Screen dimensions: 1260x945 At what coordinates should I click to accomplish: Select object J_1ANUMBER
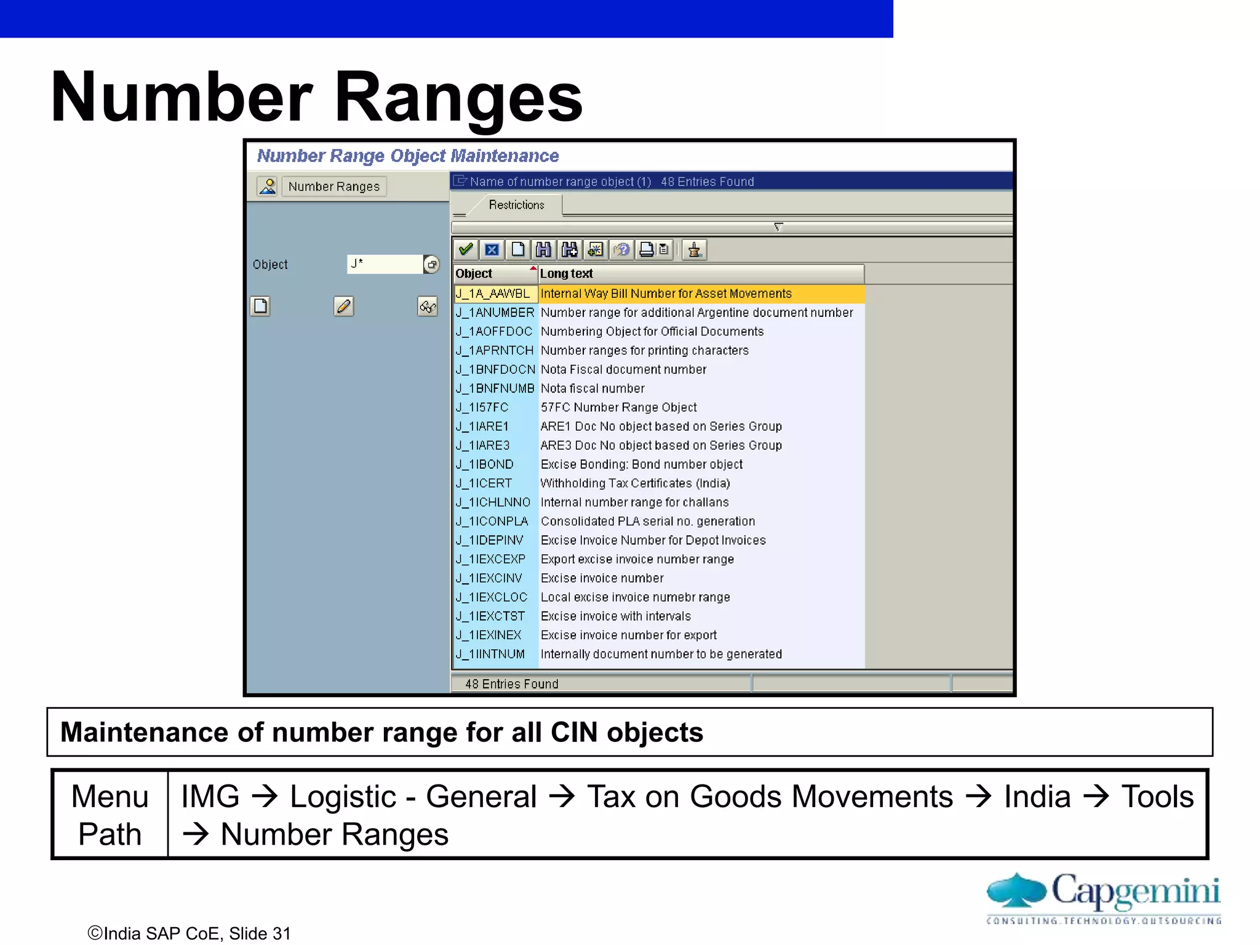point(495,313)
